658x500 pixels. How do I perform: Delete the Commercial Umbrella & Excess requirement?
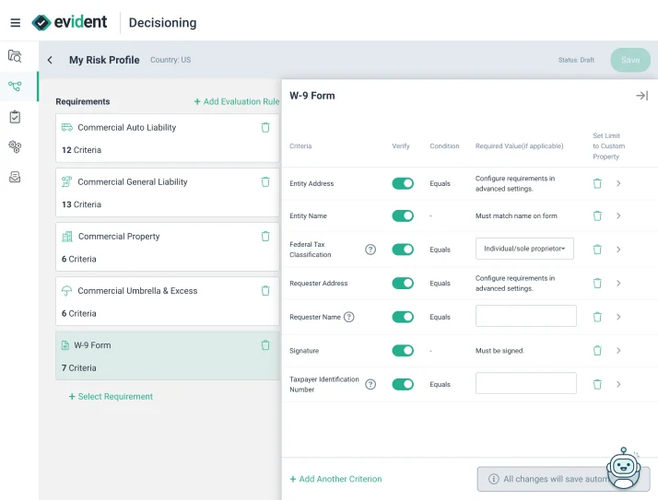pyautogui.click(x=265, y=291)
